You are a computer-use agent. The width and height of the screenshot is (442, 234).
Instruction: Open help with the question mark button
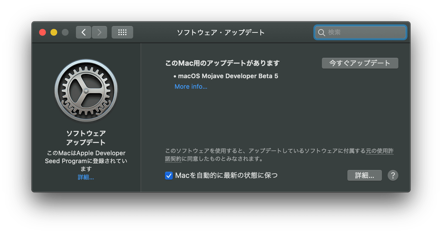click(393, 175)
